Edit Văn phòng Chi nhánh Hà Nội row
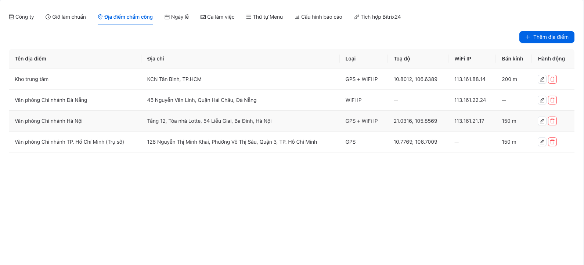Viewport: 584px width, 265px height. click(x=542, y=121)
